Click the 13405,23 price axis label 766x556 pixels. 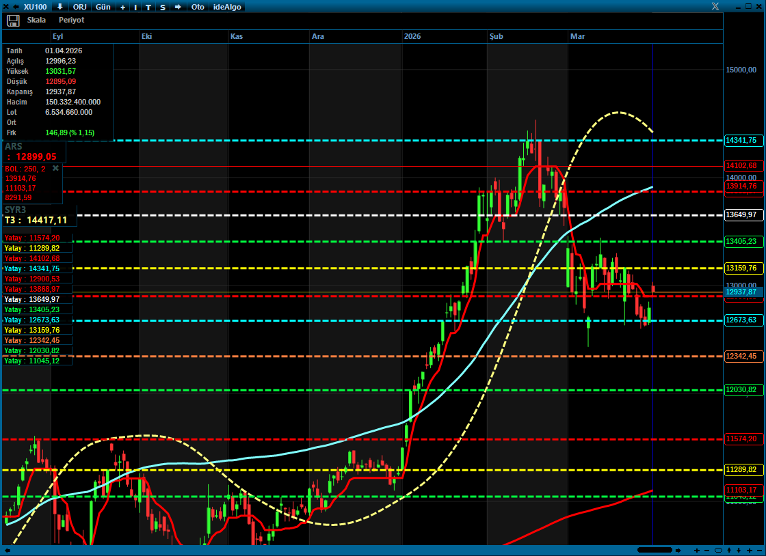click(743, 241)
